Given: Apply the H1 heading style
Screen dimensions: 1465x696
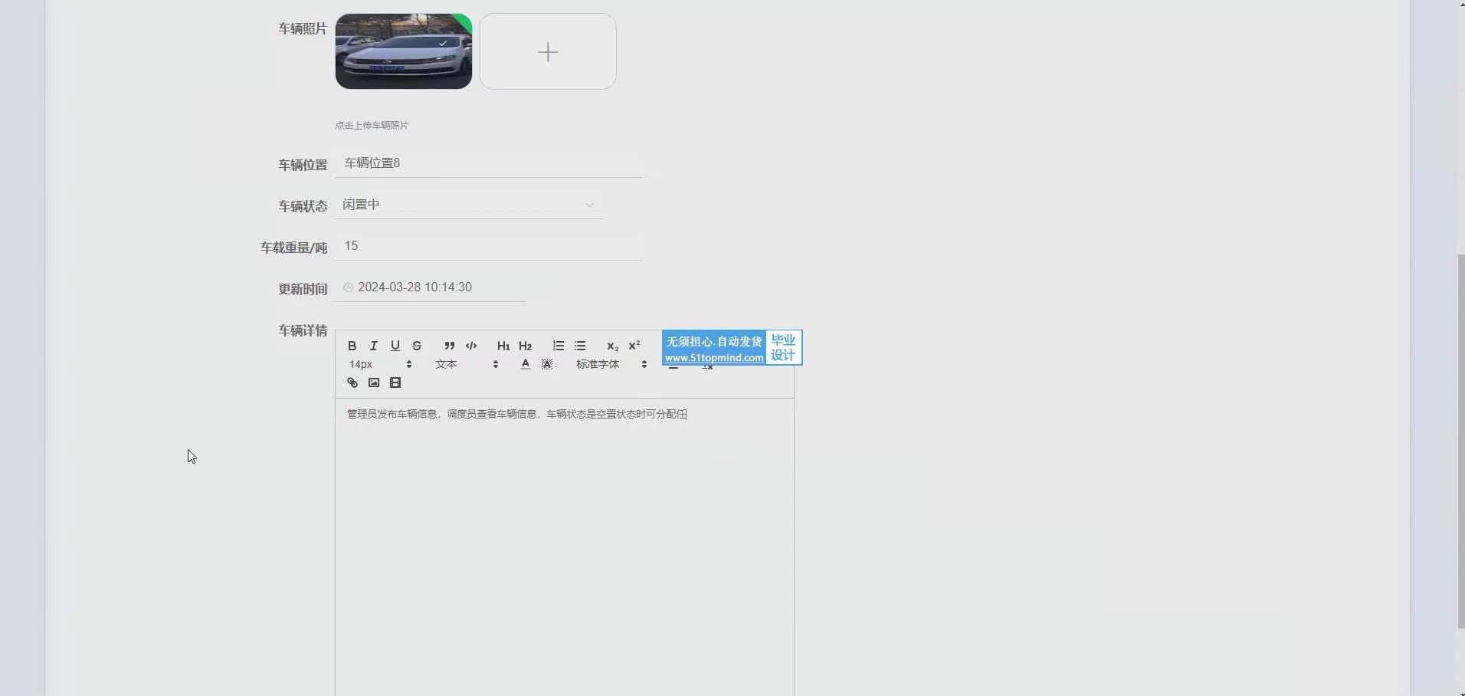Looking at the screenshot, I should (503, 346).
